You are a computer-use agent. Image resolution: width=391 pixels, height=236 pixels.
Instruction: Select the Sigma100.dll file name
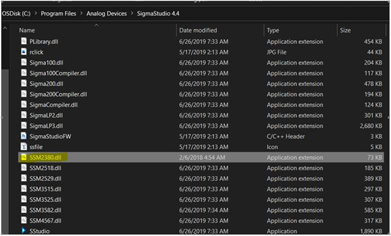(x=46, y=62)
